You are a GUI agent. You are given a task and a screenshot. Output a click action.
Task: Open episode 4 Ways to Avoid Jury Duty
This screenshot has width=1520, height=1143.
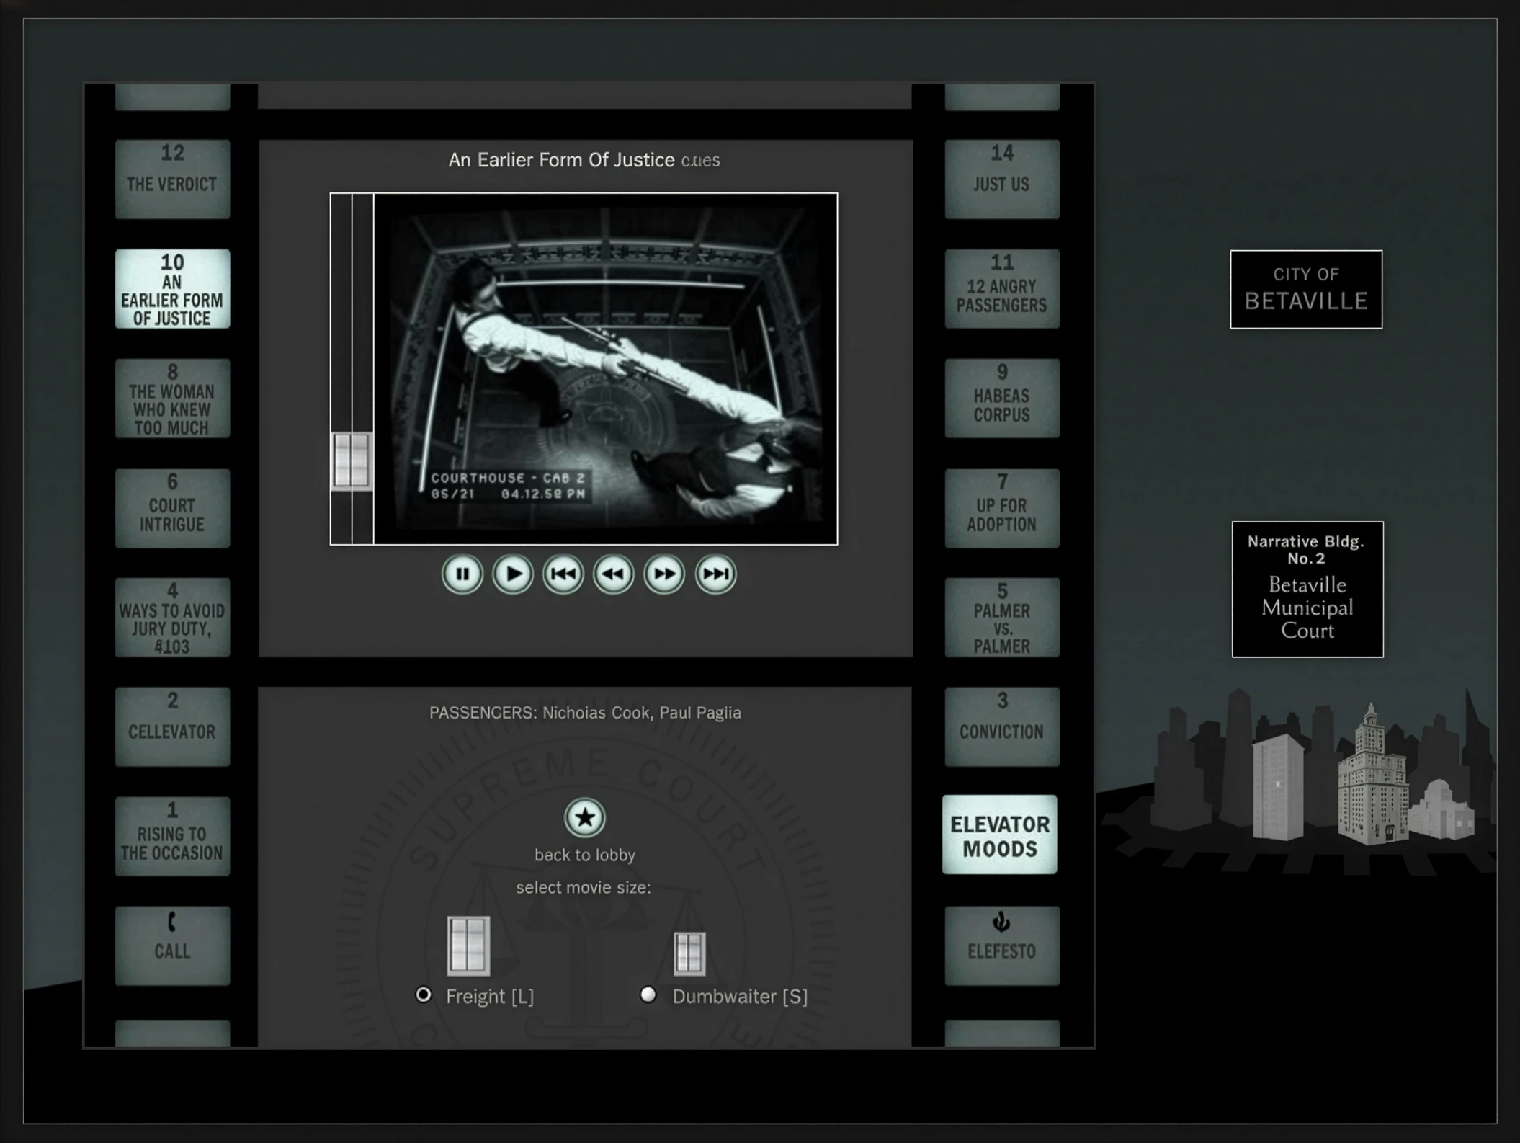[x=172, y=618]
